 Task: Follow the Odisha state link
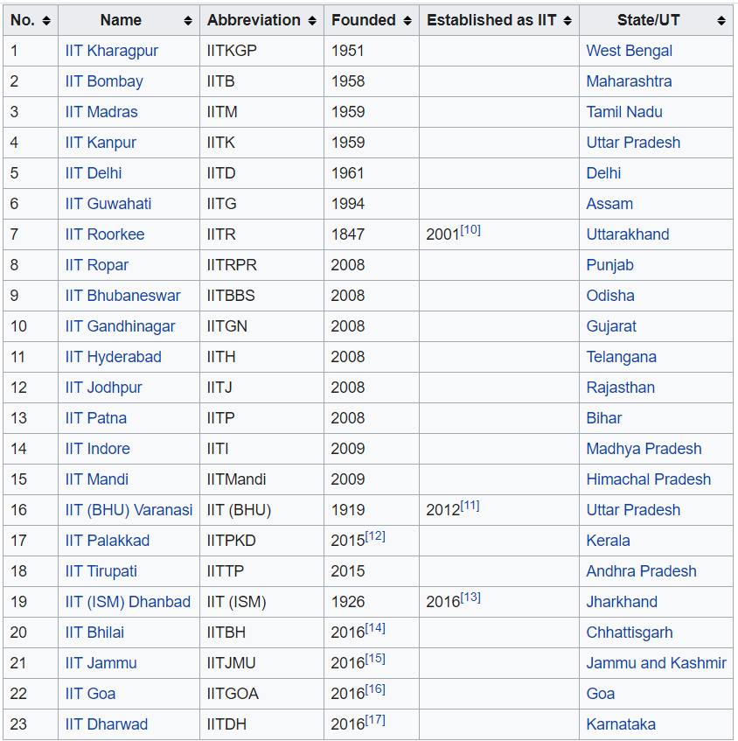point(610,296)
